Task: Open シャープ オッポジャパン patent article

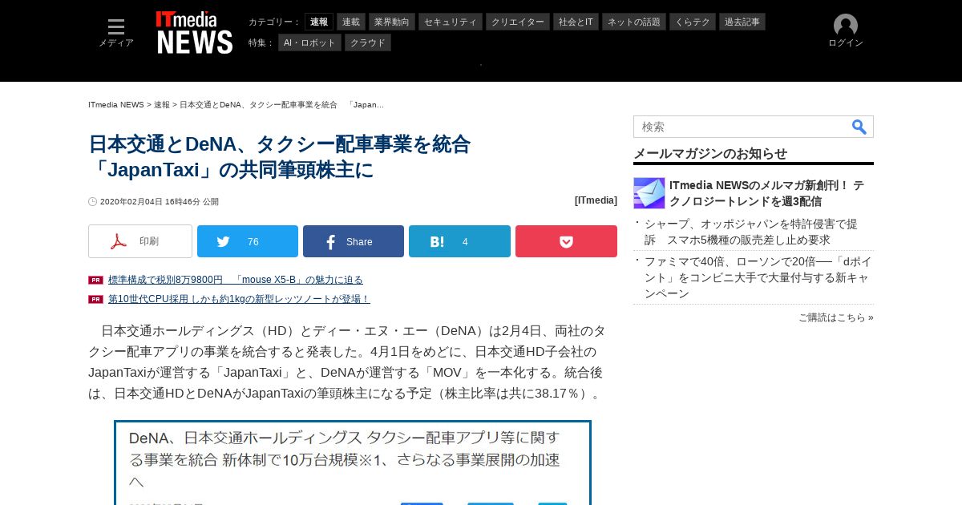Action: (x=751, y=232)
